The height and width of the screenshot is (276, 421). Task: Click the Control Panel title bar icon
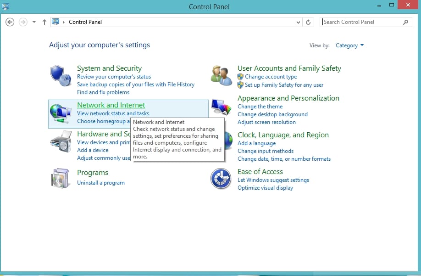pyautogui.click(x=6, y=6)
